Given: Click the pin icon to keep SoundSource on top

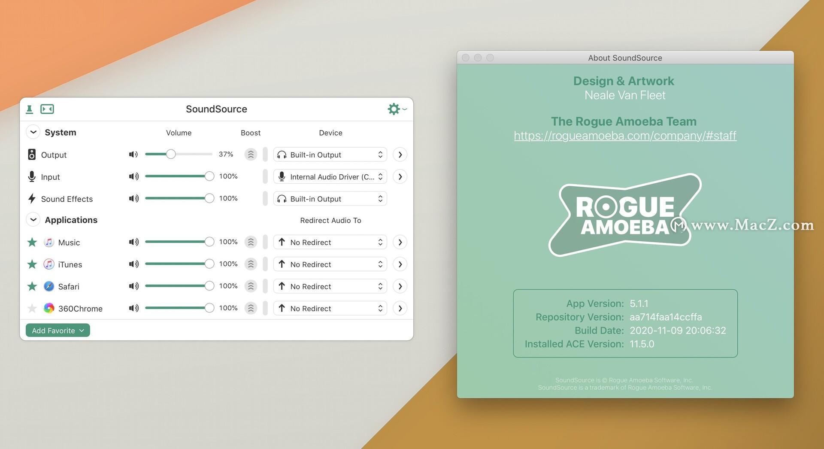Looking at the screenshot, I should tap(29, 109).
